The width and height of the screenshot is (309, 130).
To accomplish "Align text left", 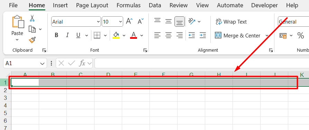I will [157, 35].
